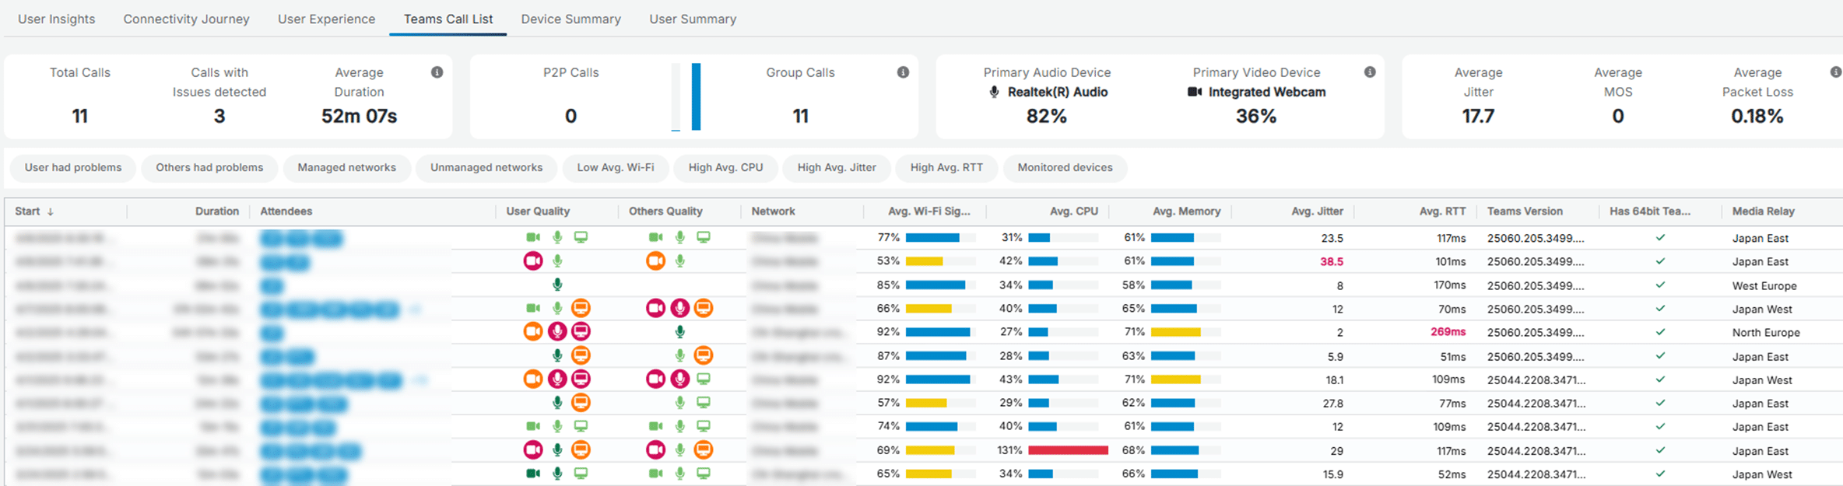Sort by the Avg. Jitter column header
Image resolution: width=1843 pixels, height=486 pixels.
[x=1317, y=212]
